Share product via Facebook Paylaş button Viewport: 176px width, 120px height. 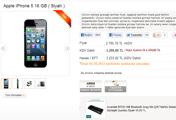(115, 35)
